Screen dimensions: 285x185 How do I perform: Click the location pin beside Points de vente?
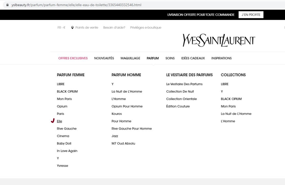click(72, 27)
